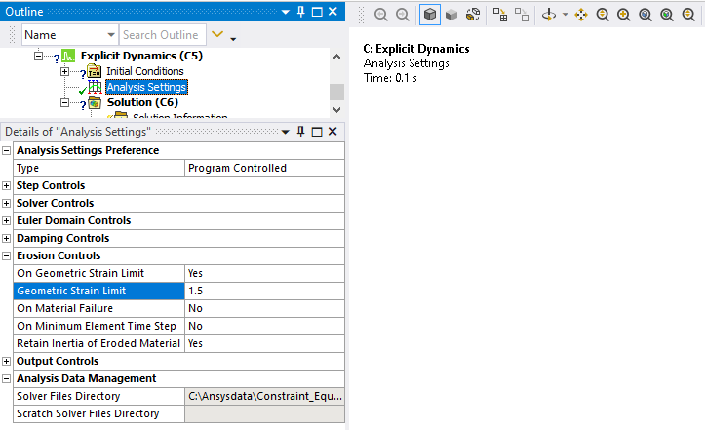Click the explode-to-grid squares icon

point(500,15)
